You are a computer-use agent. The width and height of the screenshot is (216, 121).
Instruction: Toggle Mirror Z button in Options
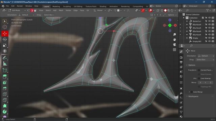pyautogui.click(x=211, y=83)
